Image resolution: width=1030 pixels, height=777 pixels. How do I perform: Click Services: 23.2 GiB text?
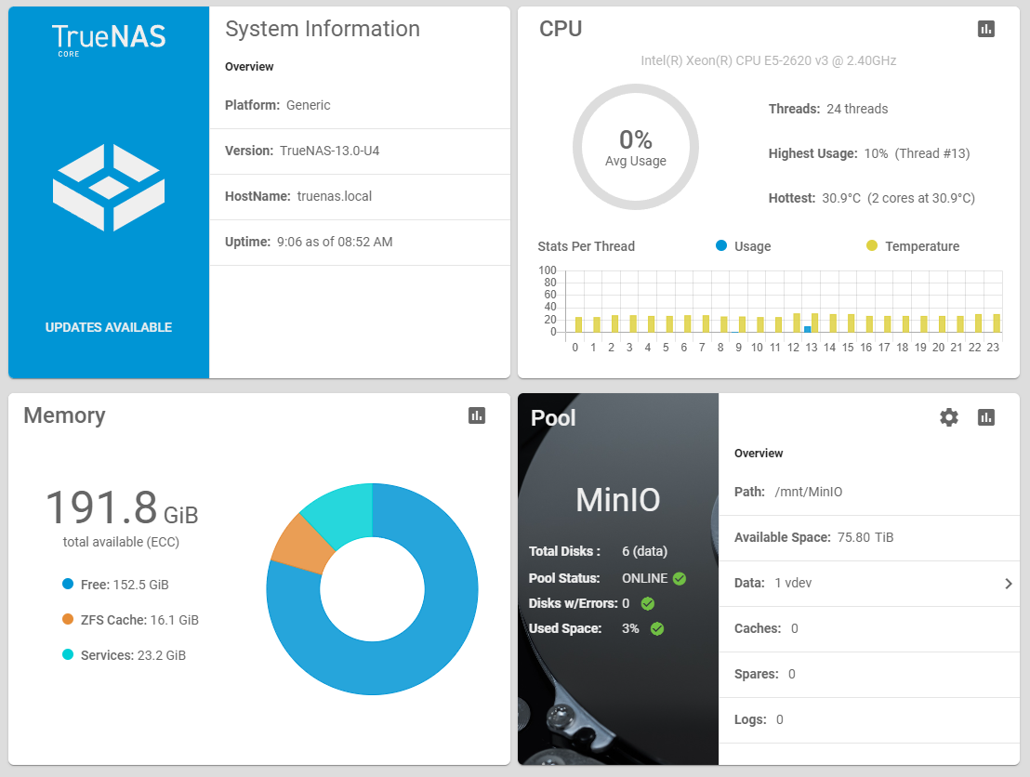133,655
